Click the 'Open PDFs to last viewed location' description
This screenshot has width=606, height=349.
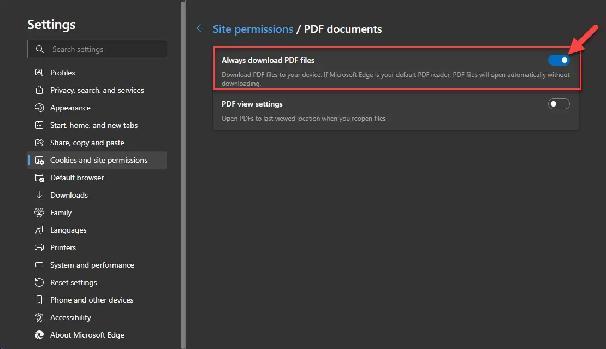click(x=304, y=119)
